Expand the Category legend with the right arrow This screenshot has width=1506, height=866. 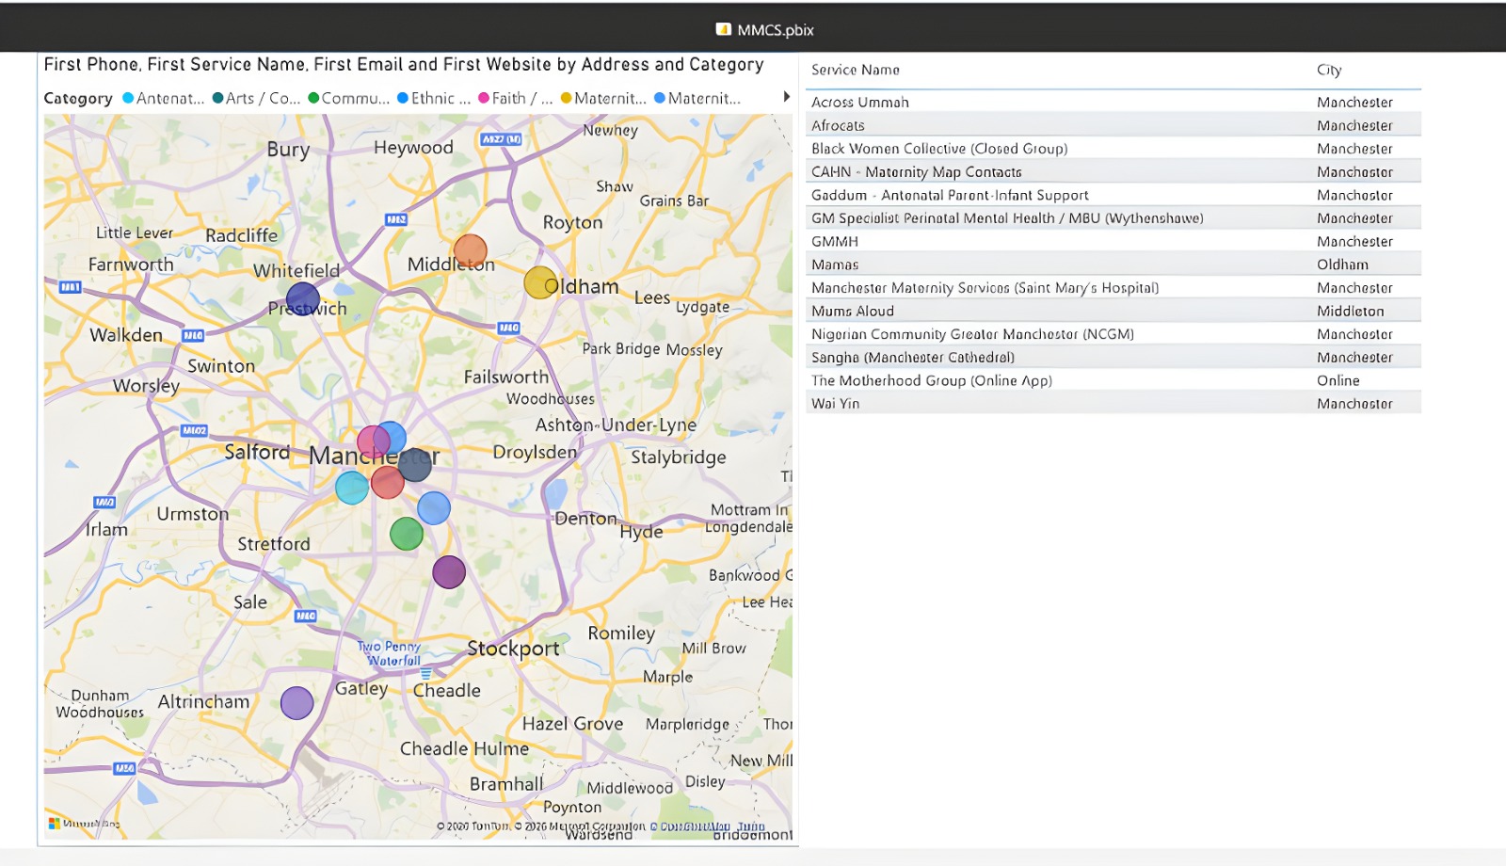[x=786, y=97]
